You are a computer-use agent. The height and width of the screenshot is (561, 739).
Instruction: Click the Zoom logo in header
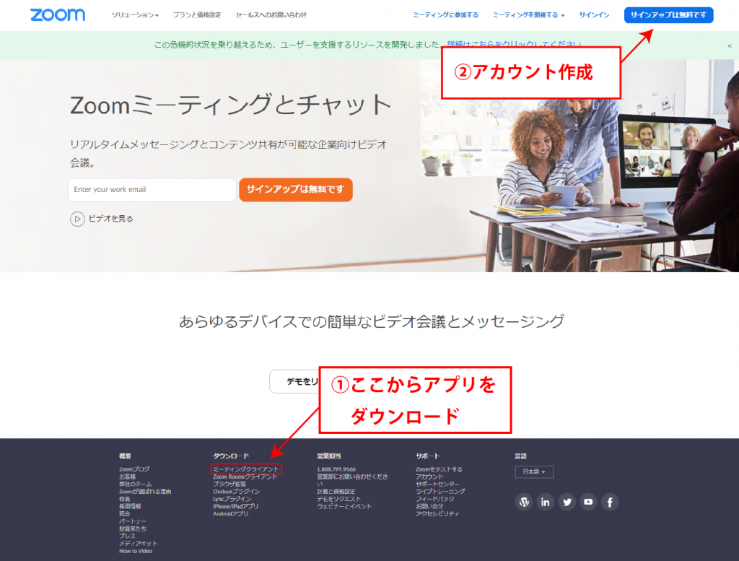click(58, 14)
